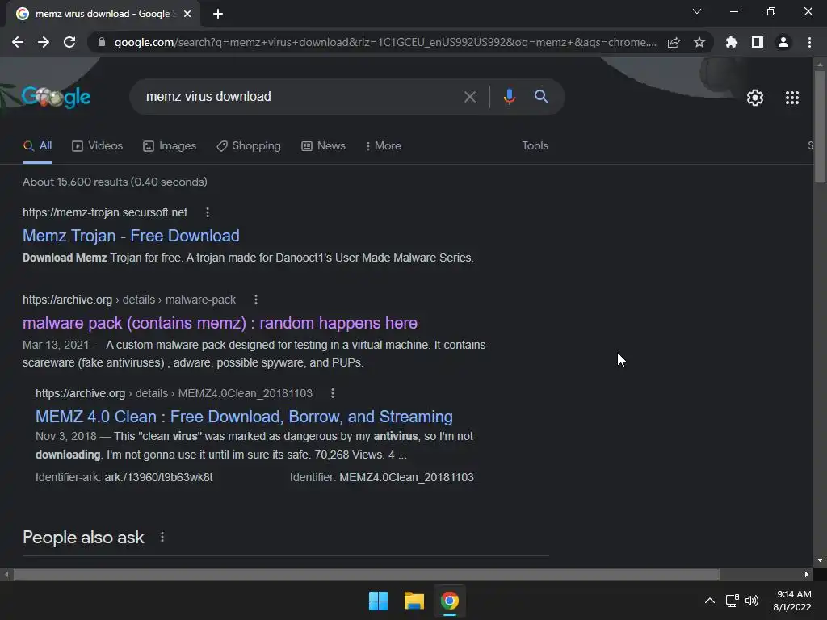The image size is (827, 620).
Task: Open the Google apps grid
Action: 792,98
